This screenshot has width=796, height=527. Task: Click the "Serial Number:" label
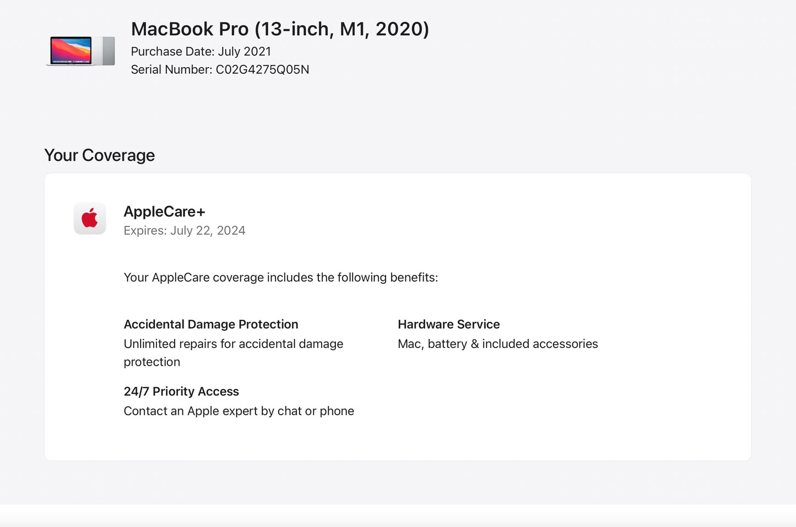coord(171,70)
